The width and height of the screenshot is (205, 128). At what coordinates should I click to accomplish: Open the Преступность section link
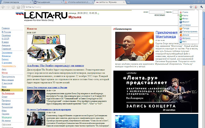coord(8,76)
